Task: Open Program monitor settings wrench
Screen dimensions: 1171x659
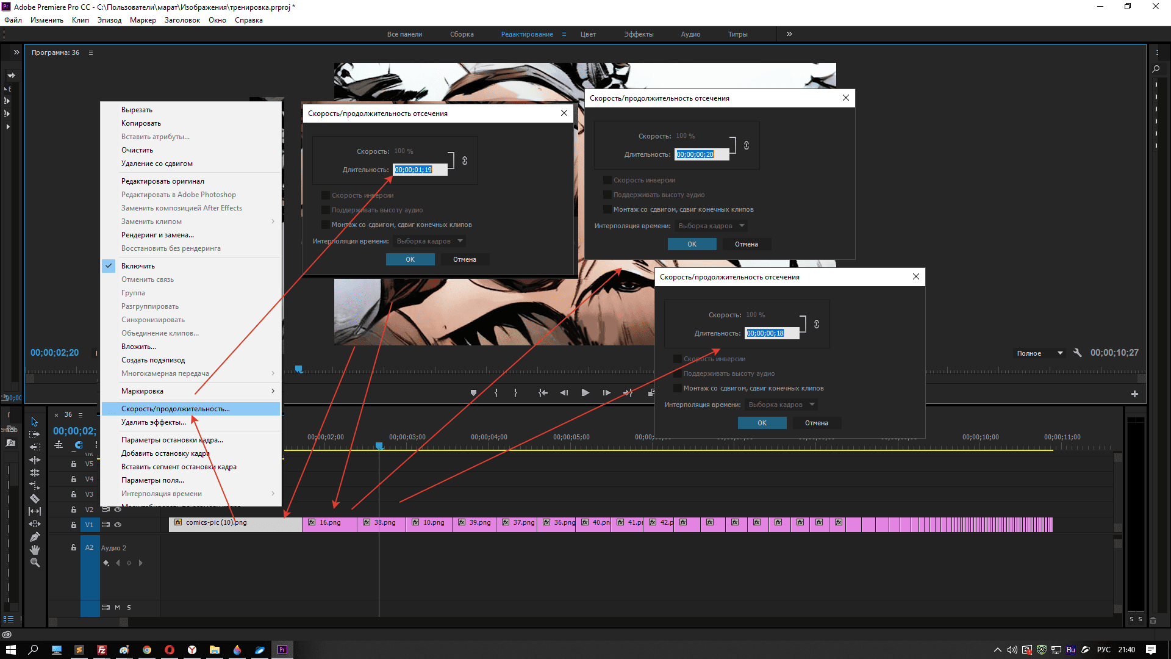Action: 1078,353
